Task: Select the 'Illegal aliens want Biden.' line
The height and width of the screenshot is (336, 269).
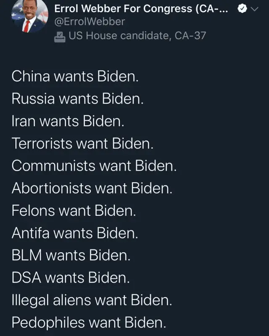Action: click(92, 300)
